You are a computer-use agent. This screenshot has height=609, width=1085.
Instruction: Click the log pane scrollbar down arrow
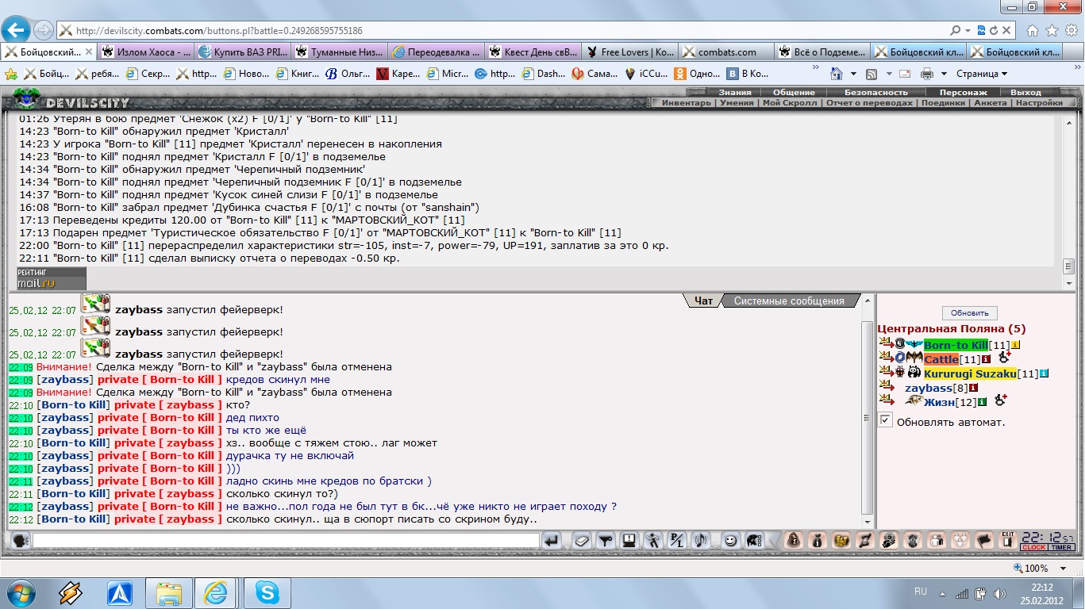(x=1068, y=283)
